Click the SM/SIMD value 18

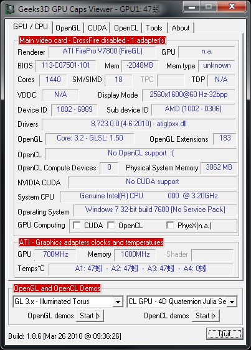118,80
